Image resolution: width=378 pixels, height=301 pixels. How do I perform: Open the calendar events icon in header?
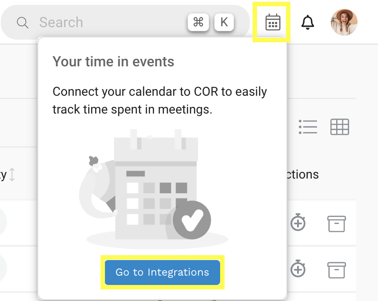273,22
